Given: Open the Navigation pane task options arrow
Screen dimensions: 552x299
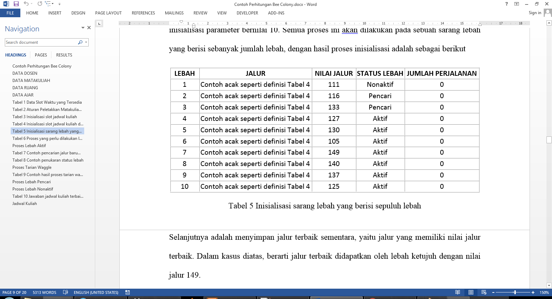Looking at the screenshot, I should 83,28.
